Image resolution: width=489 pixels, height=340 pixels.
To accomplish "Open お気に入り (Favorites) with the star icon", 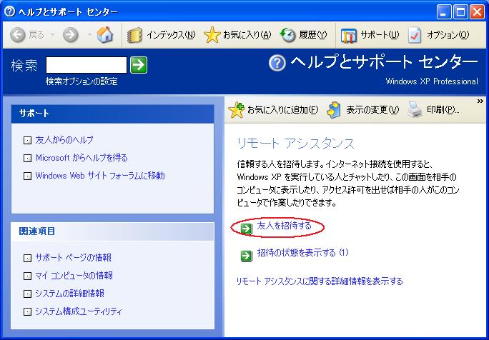I will (x=237, y=35).
